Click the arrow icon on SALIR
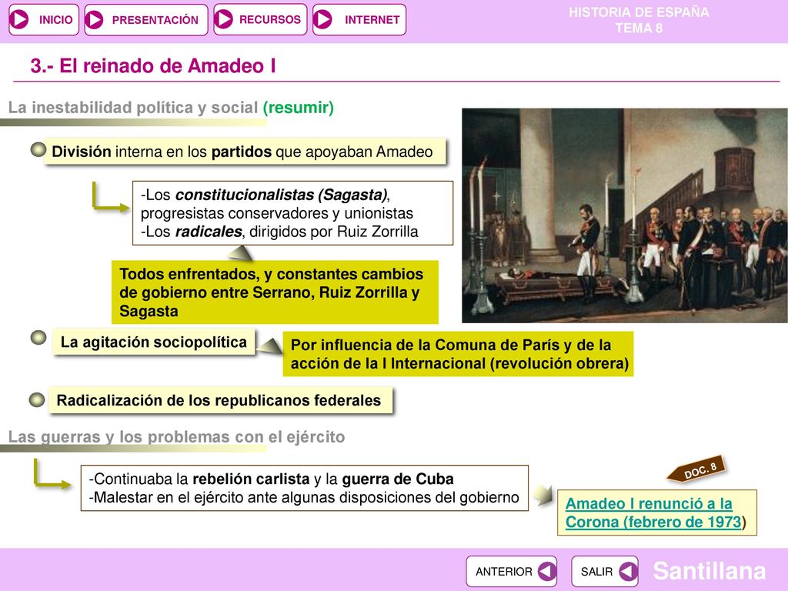788x591 pixels. [x=628, y=571]
